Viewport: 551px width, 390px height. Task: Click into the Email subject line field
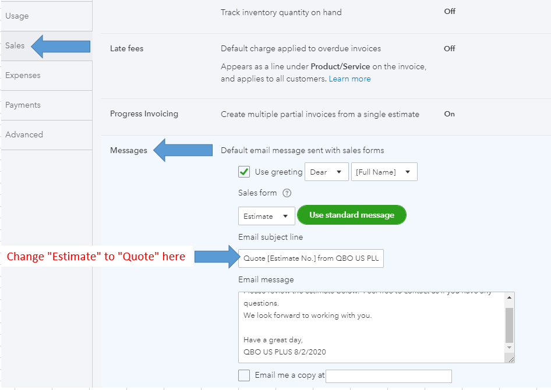(x=310, y=258)
